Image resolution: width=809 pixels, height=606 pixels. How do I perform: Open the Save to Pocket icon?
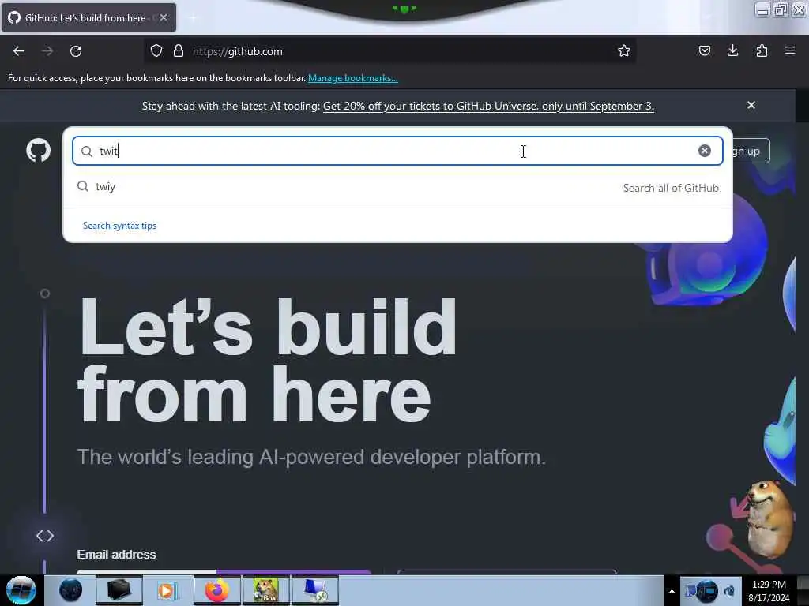click(x=704, y=51)
